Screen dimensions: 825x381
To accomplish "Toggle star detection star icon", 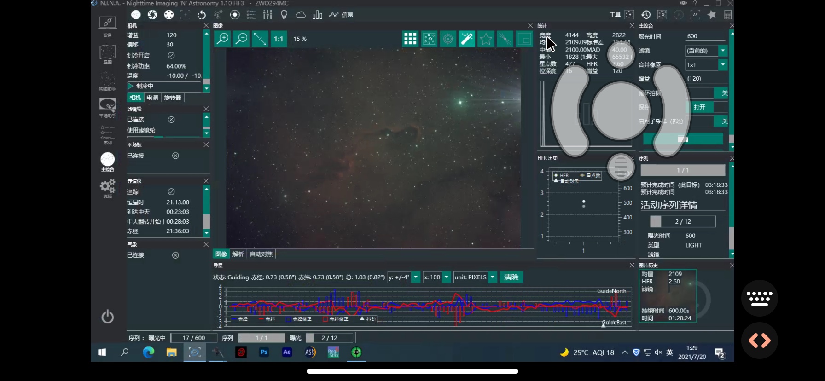I will 486,39.
